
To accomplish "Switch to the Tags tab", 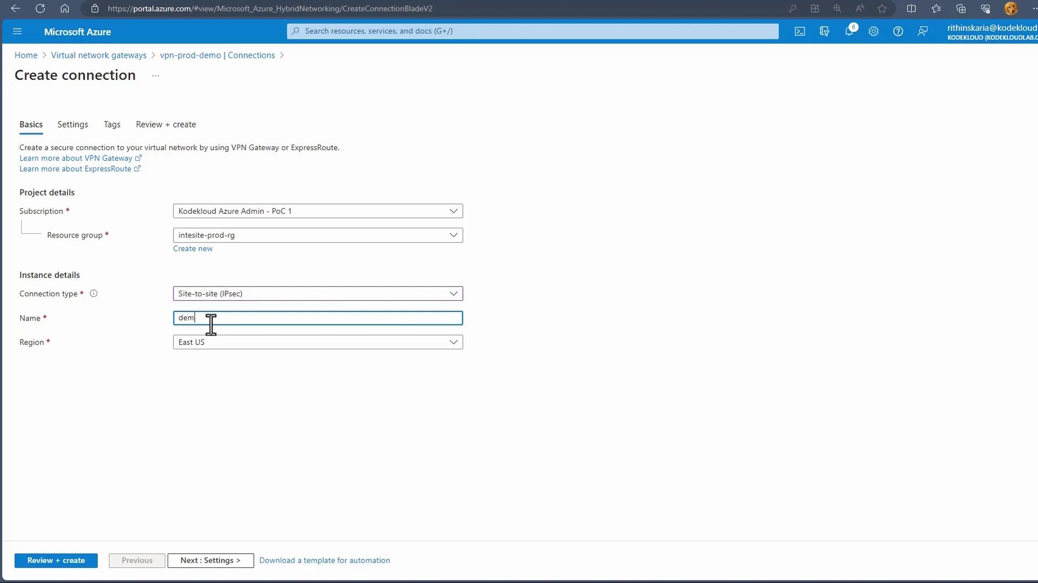I will (x=112, y=125).
